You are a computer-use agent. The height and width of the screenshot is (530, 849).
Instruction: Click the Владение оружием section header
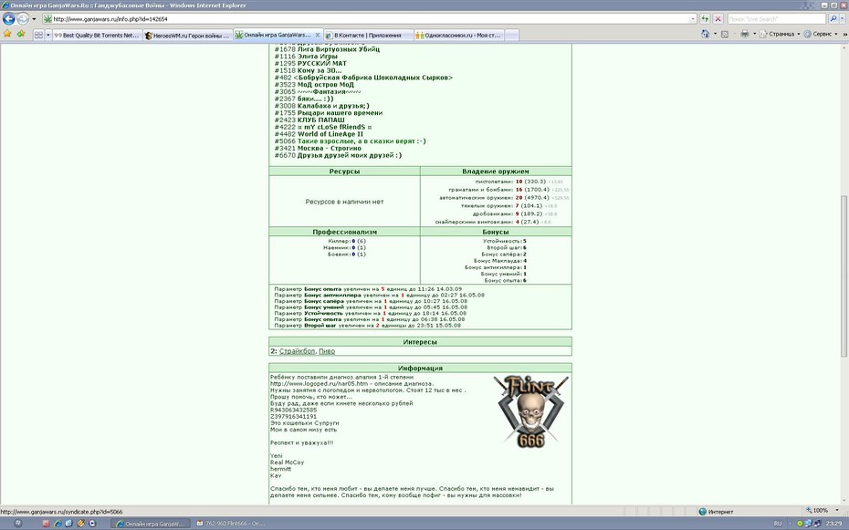tap(496, 171)
